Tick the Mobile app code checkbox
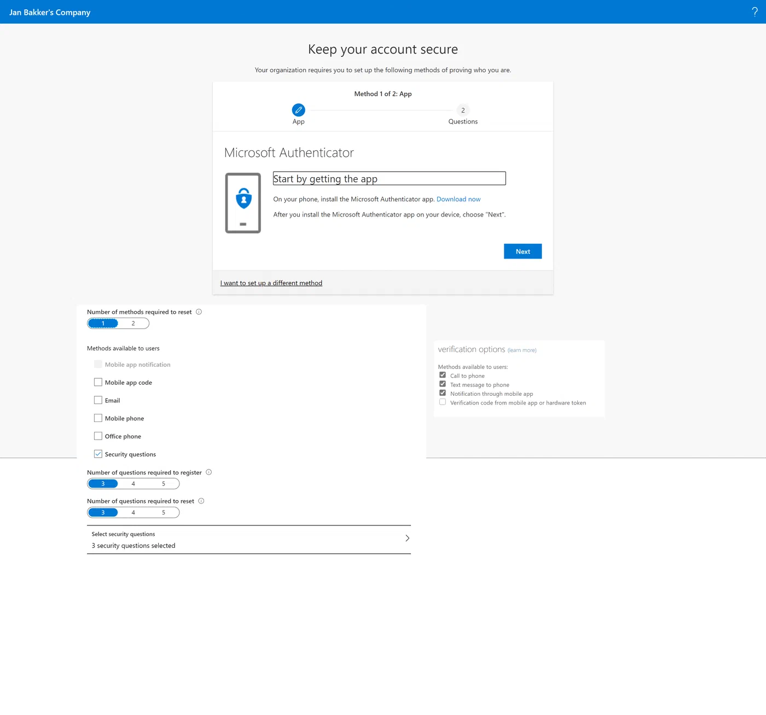This screenshot has width=766, height=715. click(x=98, y=382)
